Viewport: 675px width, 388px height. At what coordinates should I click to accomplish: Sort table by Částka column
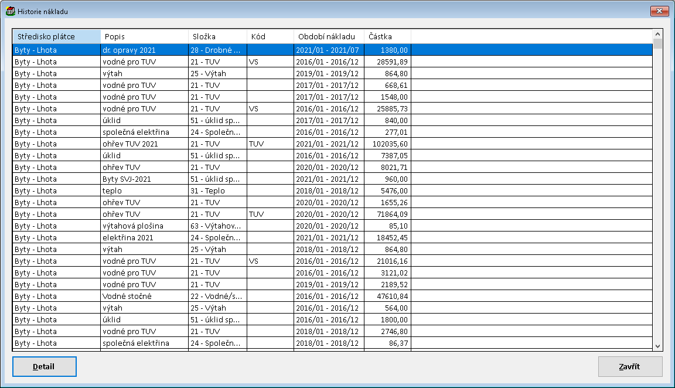click(x=387, y=36)
